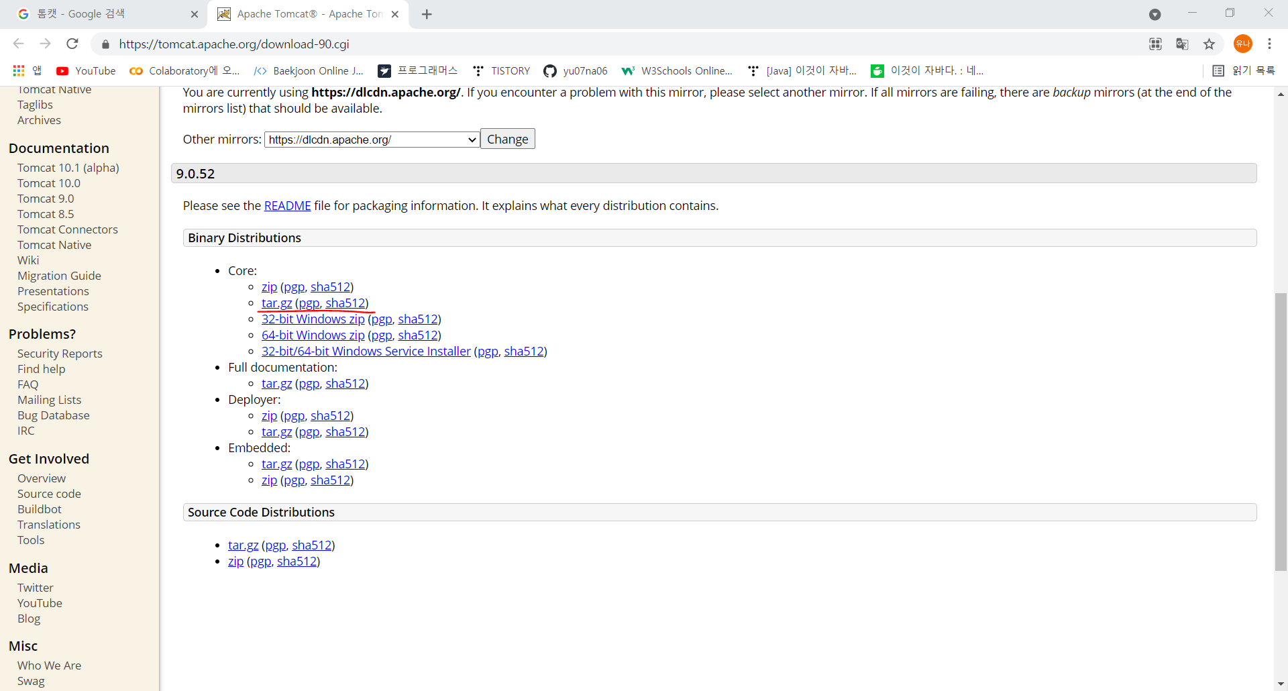Viewport: 1288px width, 691px height.
Task: Download the 64-bit Windows zip
Action: (x=313, y=335)
